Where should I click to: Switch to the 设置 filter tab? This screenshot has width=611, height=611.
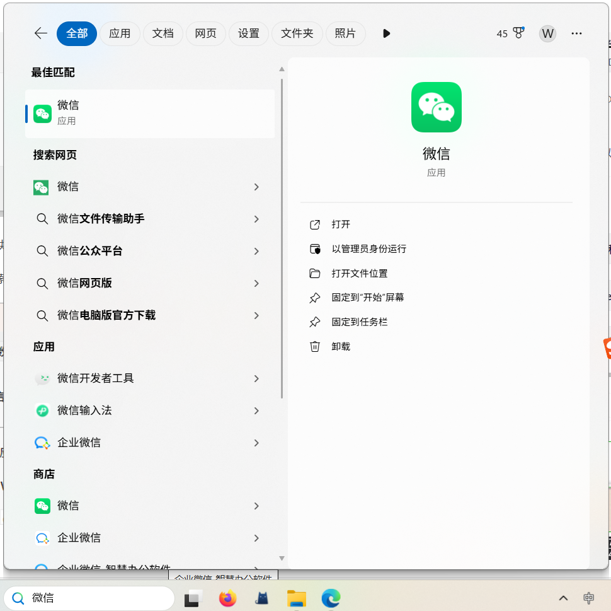(x=249, y=33)
